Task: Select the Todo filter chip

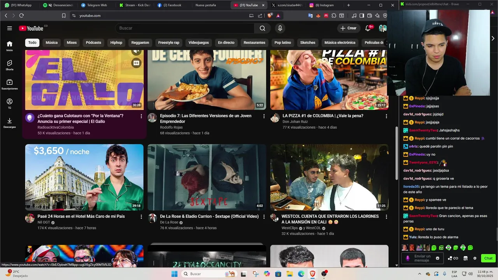Action: pos(32,43)
